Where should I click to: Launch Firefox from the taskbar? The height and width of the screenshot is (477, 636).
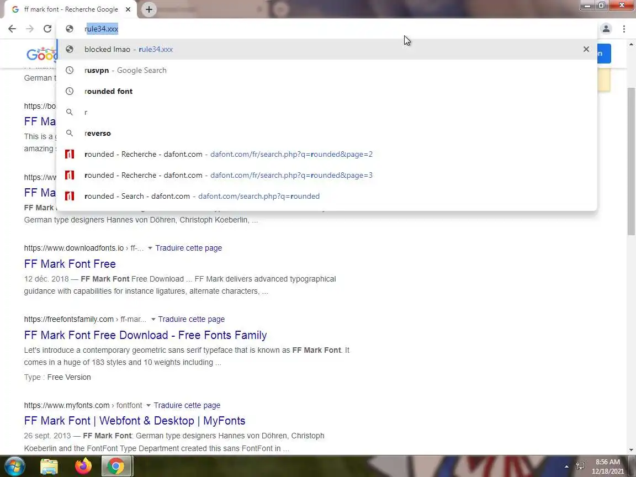pyautogui.click(x=83, y=467)
